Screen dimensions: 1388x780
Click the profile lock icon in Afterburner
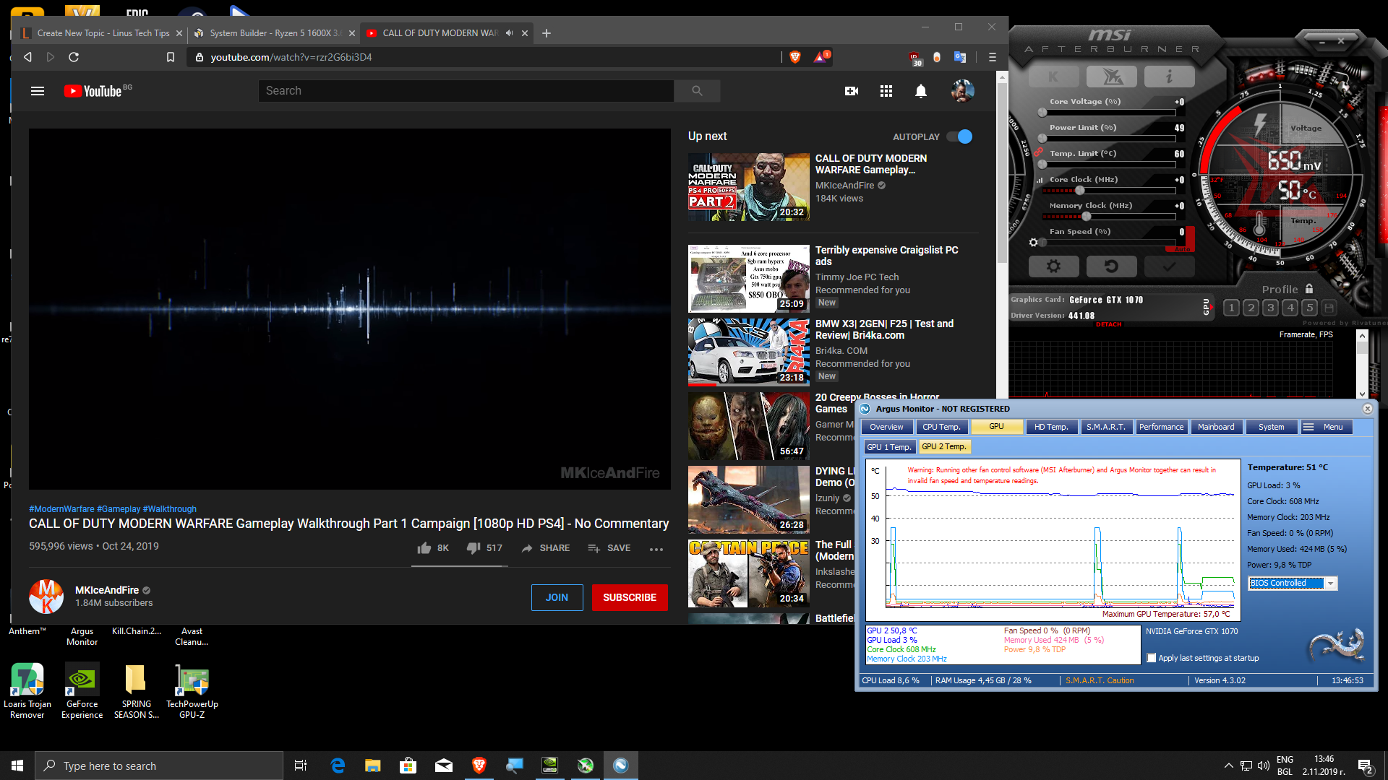click(x=1309, y=289)
